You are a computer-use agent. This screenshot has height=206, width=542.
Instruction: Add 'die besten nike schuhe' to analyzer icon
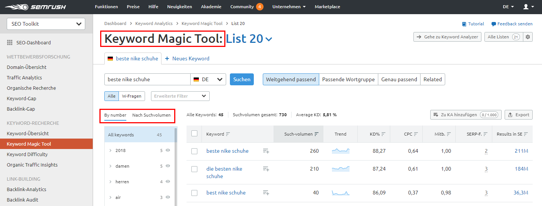(266, 169)
